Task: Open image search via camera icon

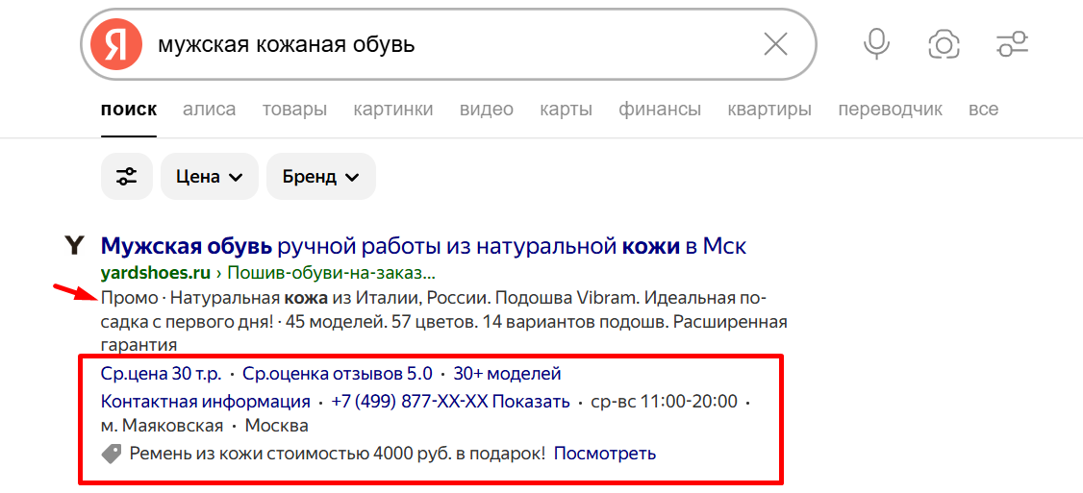Action: [944, 44]
